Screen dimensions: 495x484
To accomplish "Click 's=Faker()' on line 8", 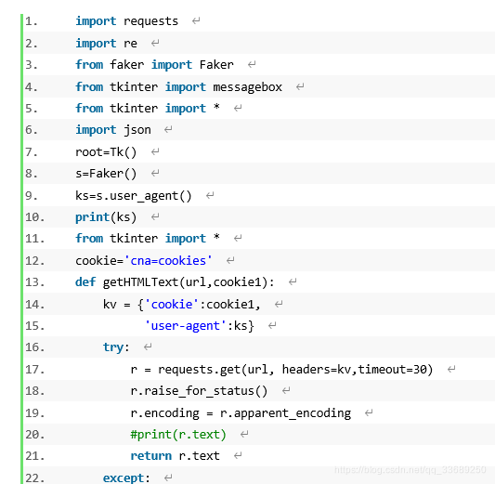I will point(106,174).
